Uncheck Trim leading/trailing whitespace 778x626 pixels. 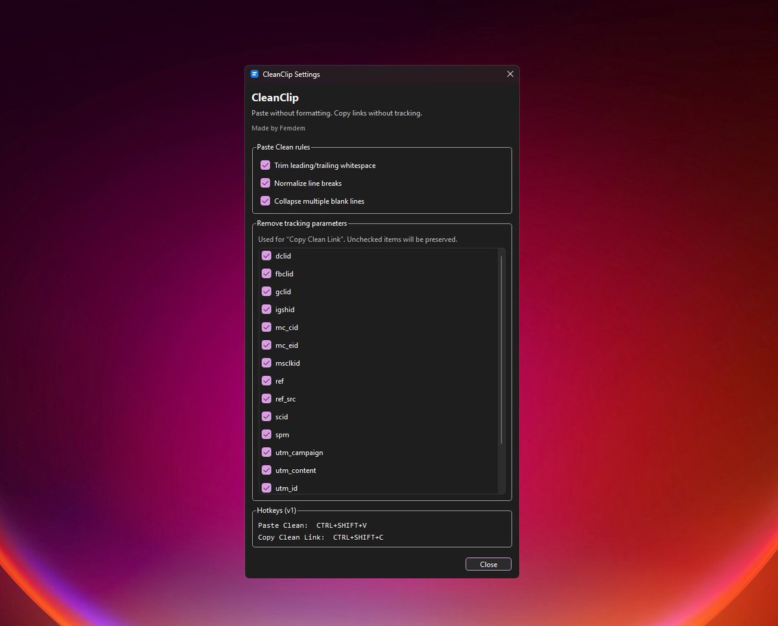coord(265,165)
